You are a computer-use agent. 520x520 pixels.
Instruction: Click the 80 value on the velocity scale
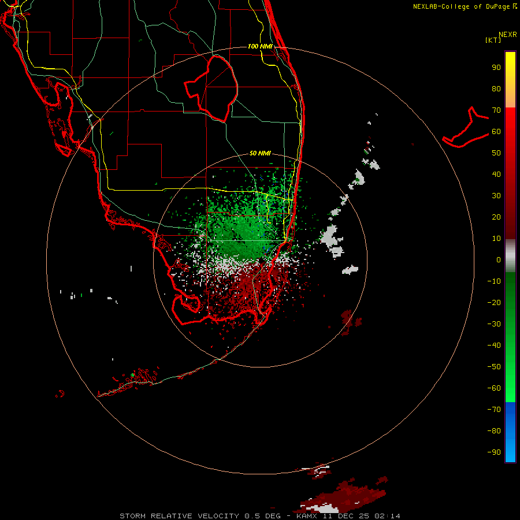click(496, 89)
